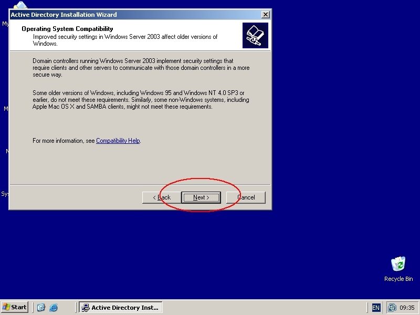Launch Internet Explorer from quick launch

pos(54,307)
